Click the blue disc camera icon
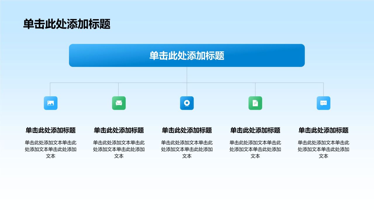This screenshot has width=374, height=210. tap(187, 103)
